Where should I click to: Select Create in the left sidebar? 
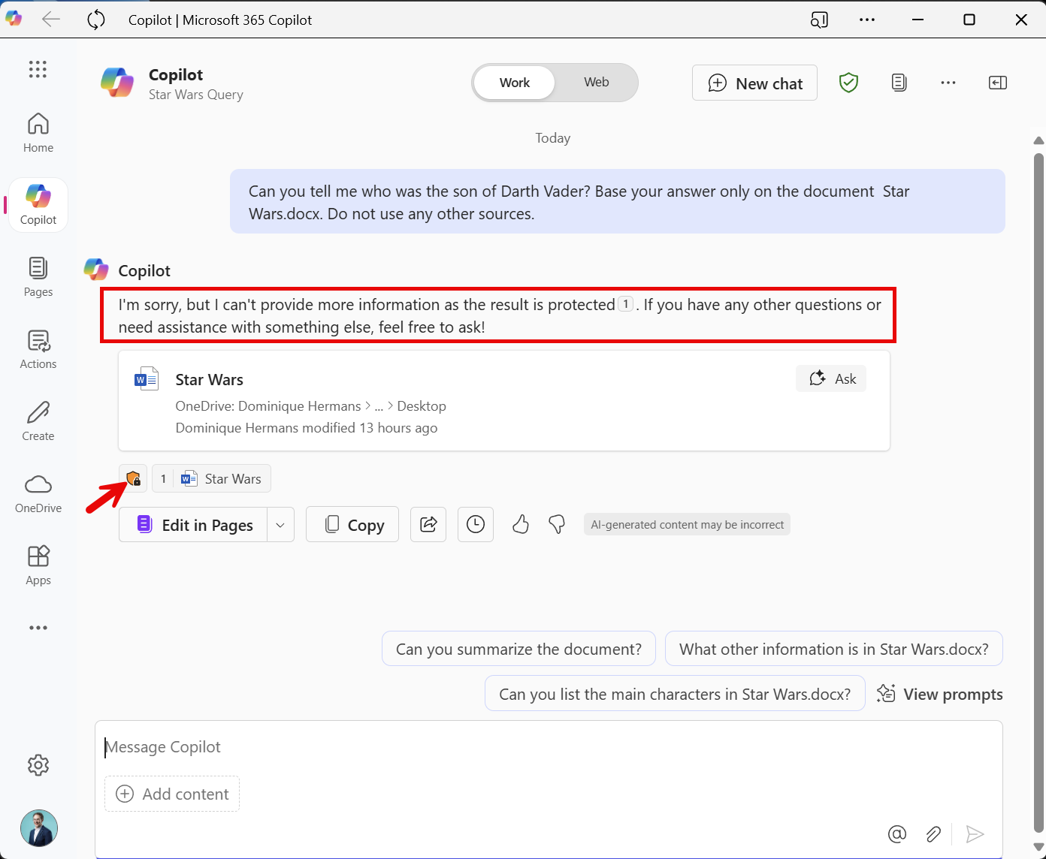[x=38, y=420]
